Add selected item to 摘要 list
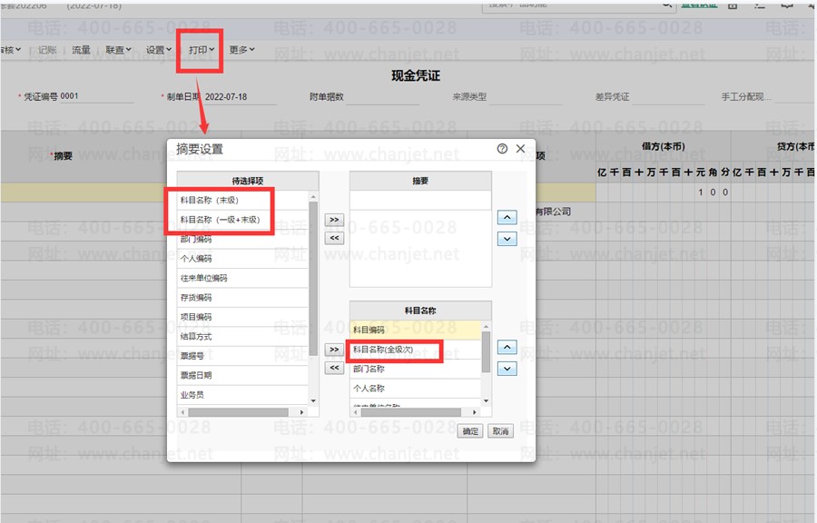Viewport: 817px width, 523px height. pos(334,220)
